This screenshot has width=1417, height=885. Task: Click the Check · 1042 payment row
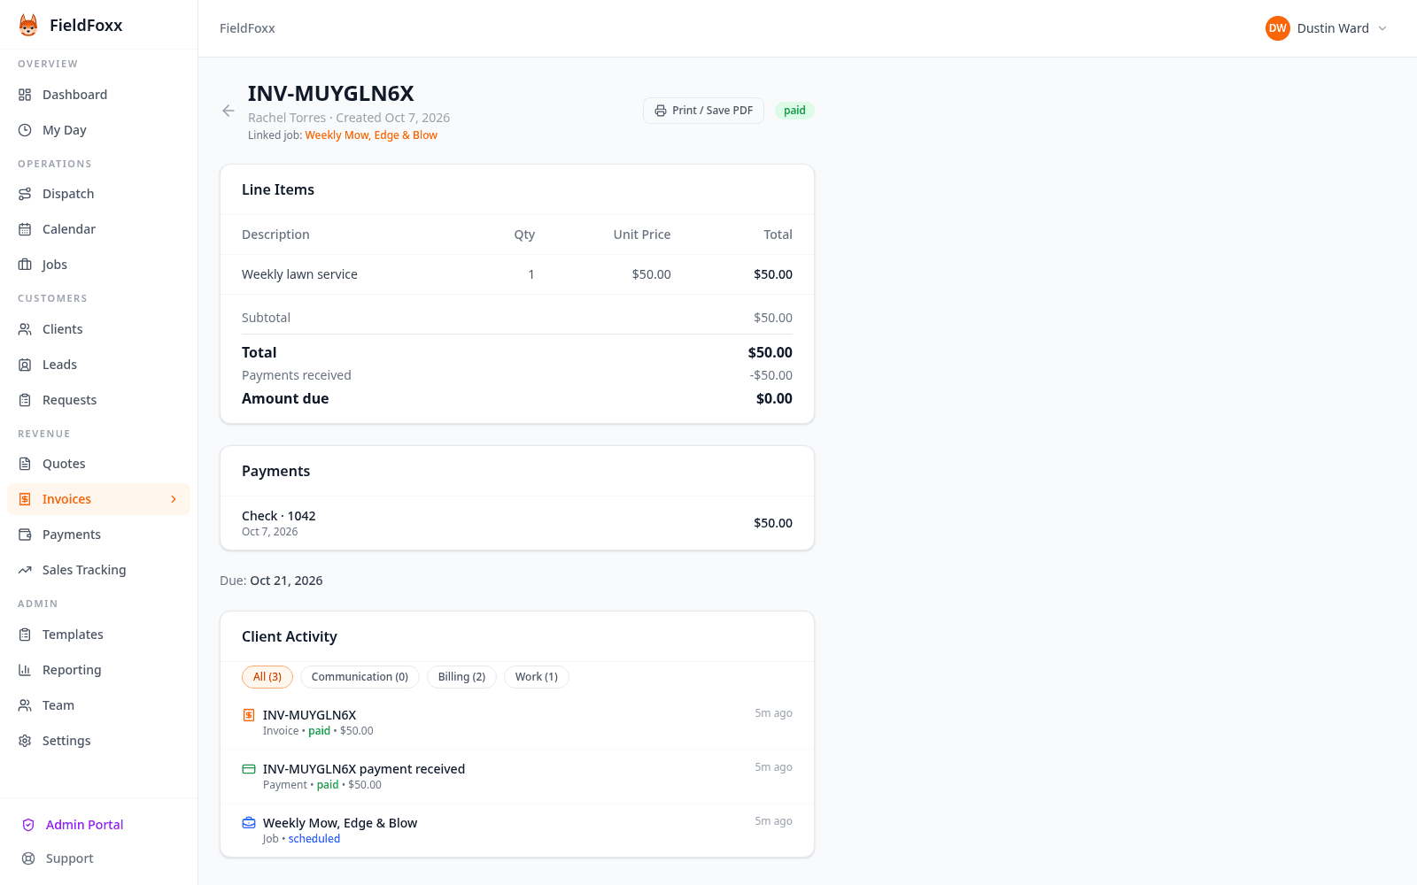[x=517, y=523]
